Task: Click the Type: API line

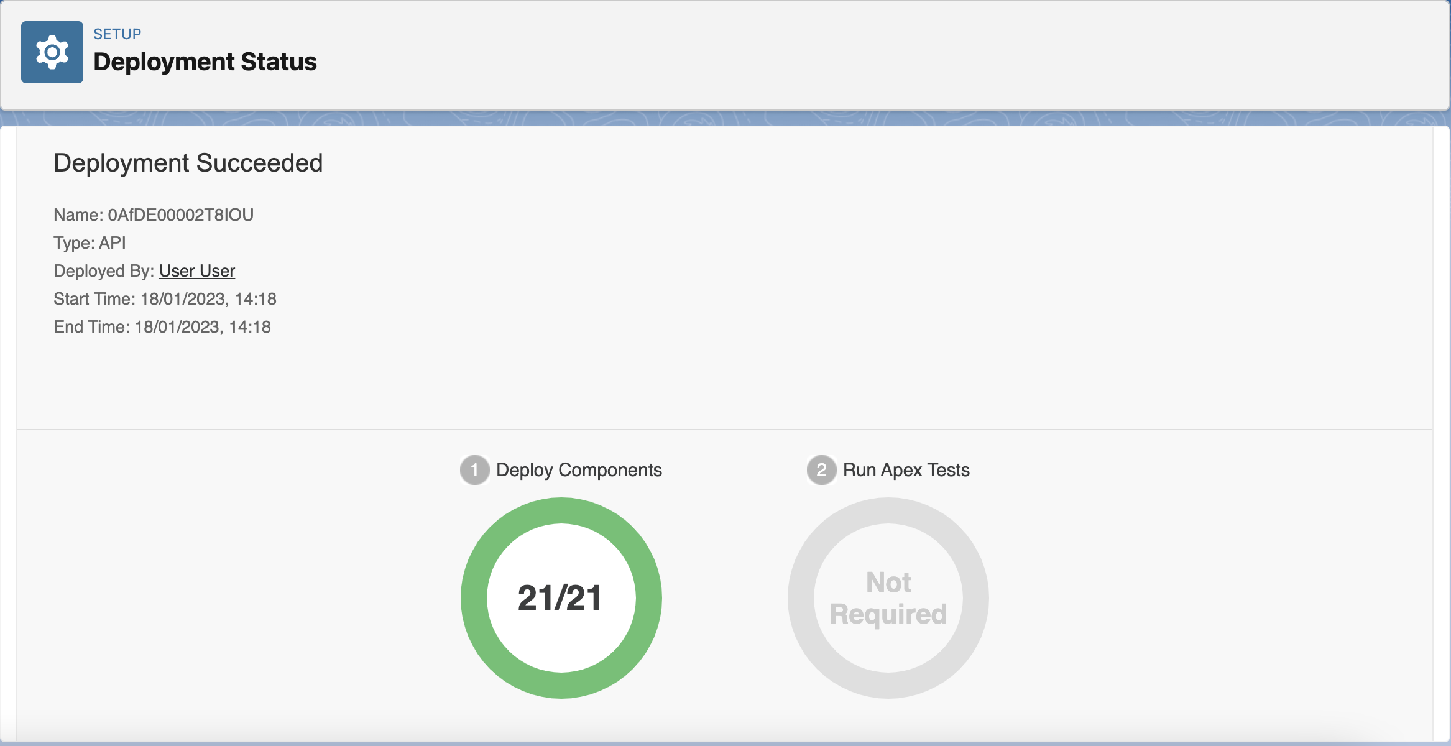Action: point(90,242)
